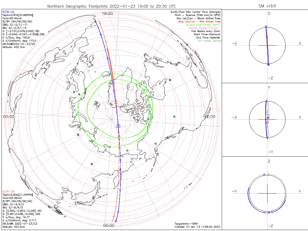Viewport: 308px width, 231px height.
Task: Click the blue triangle atop top SM orbit
Action: click(266, 26)
